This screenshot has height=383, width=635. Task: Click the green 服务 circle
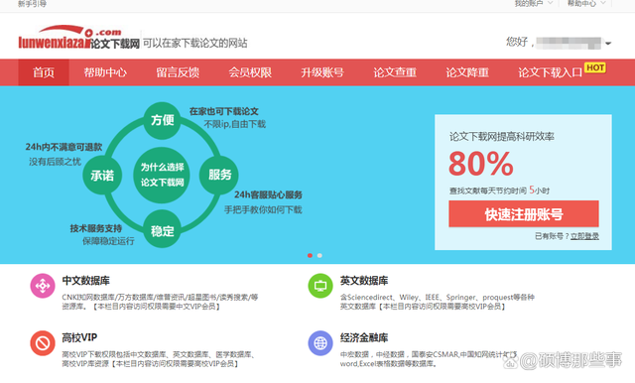point(219,175)
